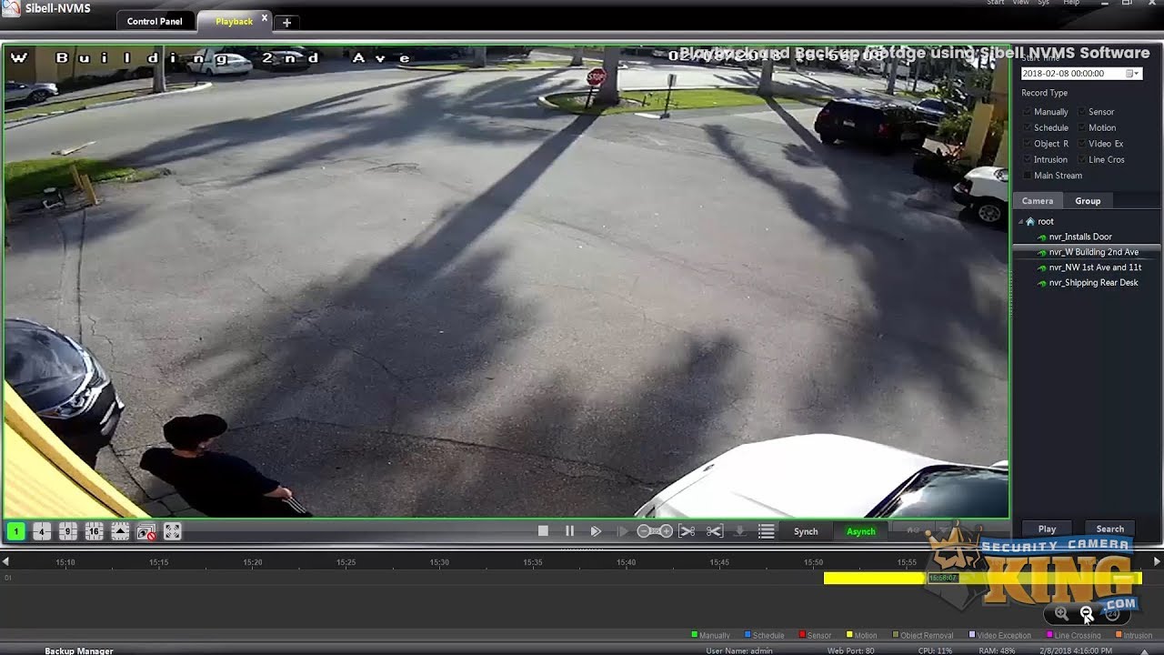This screenshot has height=655, width=1164.
Task: Switch to 4-window view layout
Action: tap(42, 532)
